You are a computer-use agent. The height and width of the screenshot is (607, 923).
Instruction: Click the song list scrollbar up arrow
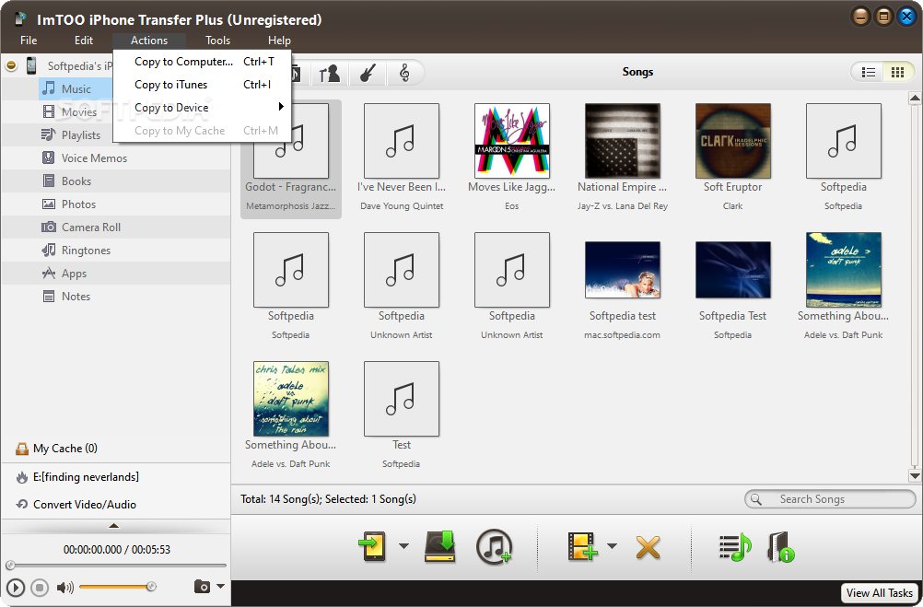[x=915, y=99]
